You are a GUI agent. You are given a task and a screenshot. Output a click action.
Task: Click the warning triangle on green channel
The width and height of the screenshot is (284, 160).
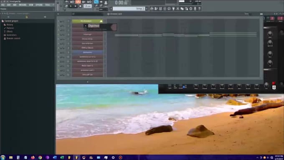point(101,21)
